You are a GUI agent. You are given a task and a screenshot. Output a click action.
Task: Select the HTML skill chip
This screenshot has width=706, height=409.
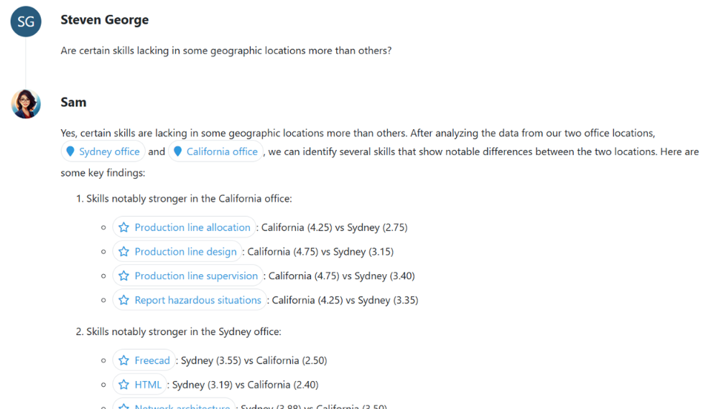pos(148,385)
